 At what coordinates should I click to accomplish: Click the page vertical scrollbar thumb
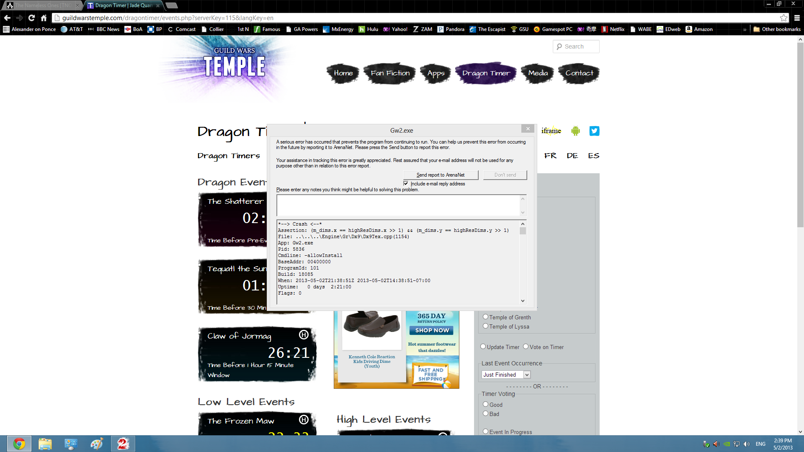tap(800, 135)
